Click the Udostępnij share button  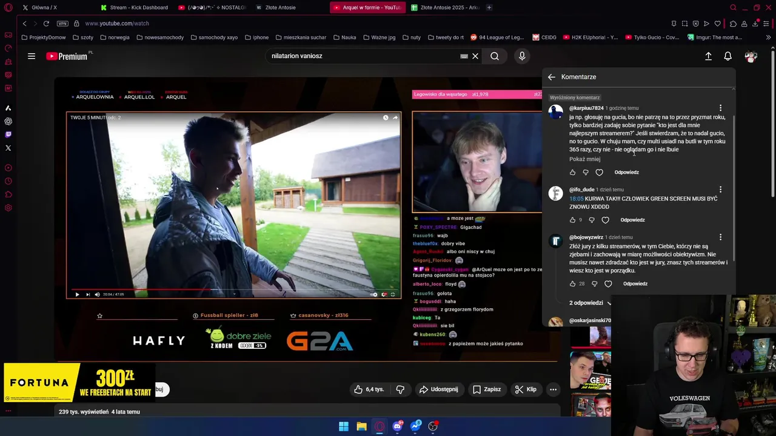point(438,389)
